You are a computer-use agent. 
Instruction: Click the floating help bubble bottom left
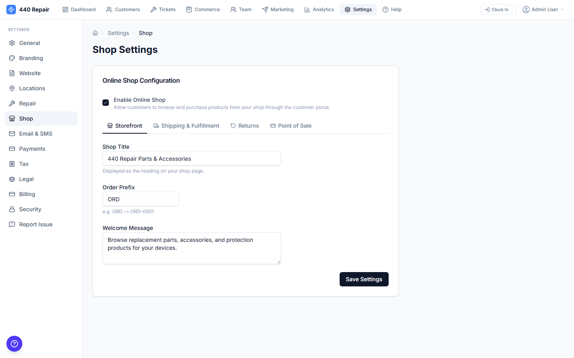[14, 344]
